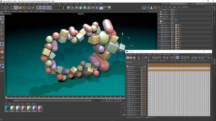The image size is (216, 121).
Task: Select Points mode in the left toolbar
Action: coord(2,26)
